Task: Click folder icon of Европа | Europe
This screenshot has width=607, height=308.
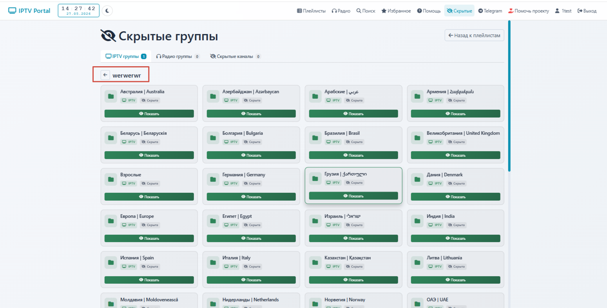Action: (x=111, y=221)
